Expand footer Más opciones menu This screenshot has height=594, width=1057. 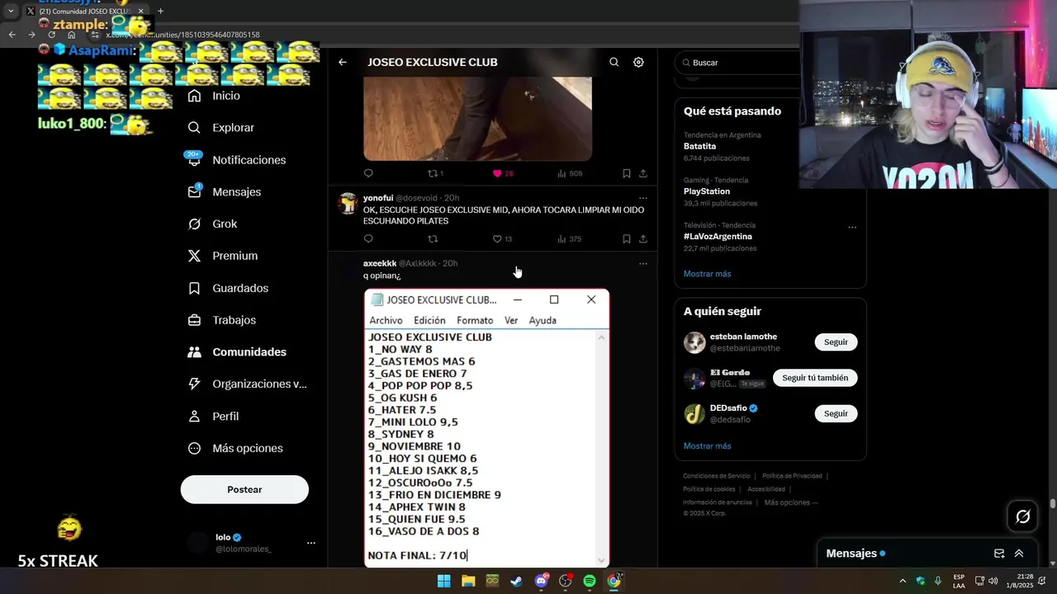791,502
